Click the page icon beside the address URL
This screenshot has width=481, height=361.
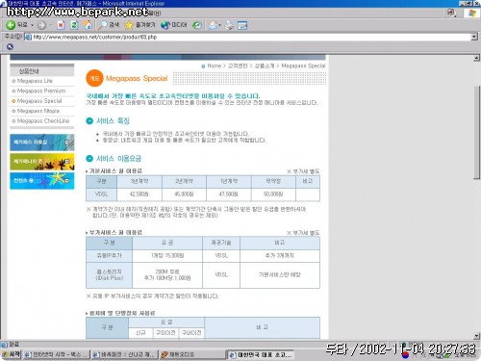[x=28, y=37]
